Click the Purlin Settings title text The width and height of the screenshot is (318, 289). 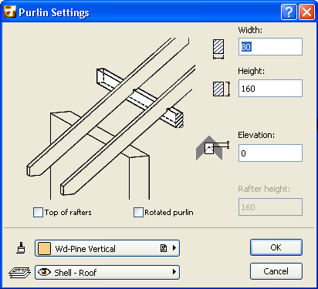pos(54,12)
